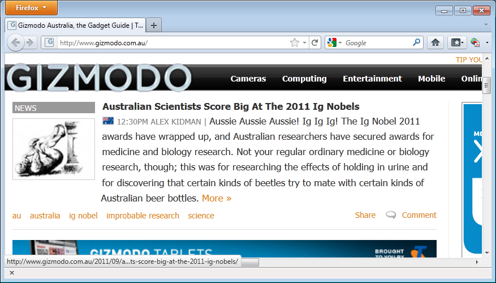Viewport: 496px width, 283px height.
Task: Click the vertical scrollbar down arrow
Action: 487,253
